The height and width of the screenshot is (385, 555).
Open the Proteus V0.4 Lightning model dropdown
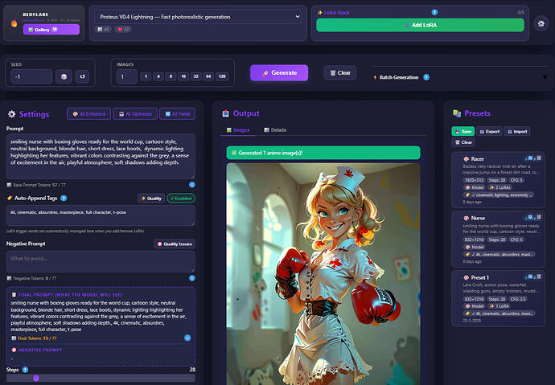click(198, 17)
